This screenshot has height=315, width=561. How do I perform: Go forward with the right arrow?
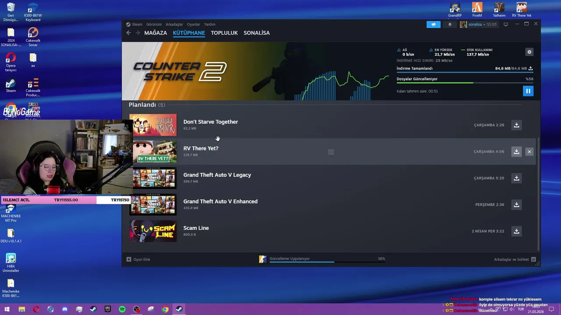tap(138, 33)
